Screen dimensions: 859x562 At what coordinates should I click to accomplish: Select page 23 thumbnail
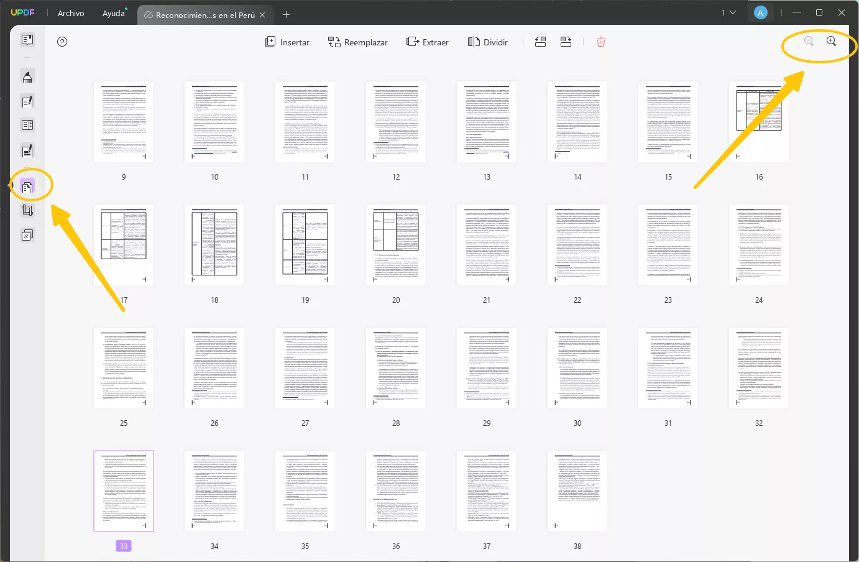click(668, 245)
